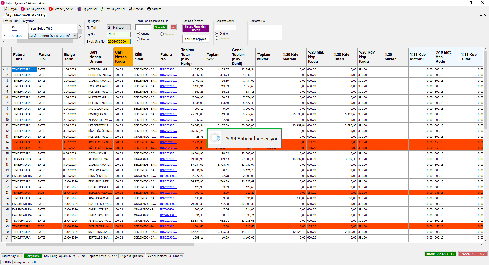The height and width of the screenshot is (265, 489).
Task: Click the Fatura Çevirici pink F icon
Action: click(x=23, y=9)
